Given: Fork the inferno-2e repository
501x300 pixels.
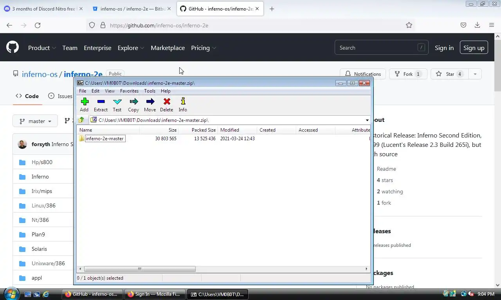Looking at the screenshot, I should [408, 74].
